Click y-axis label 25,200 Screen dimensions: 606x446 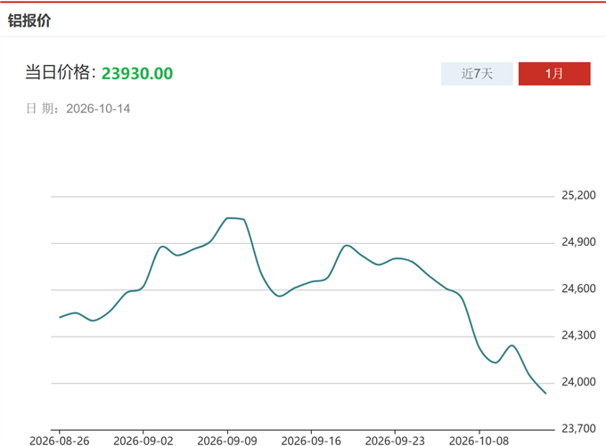coord(578,195)
